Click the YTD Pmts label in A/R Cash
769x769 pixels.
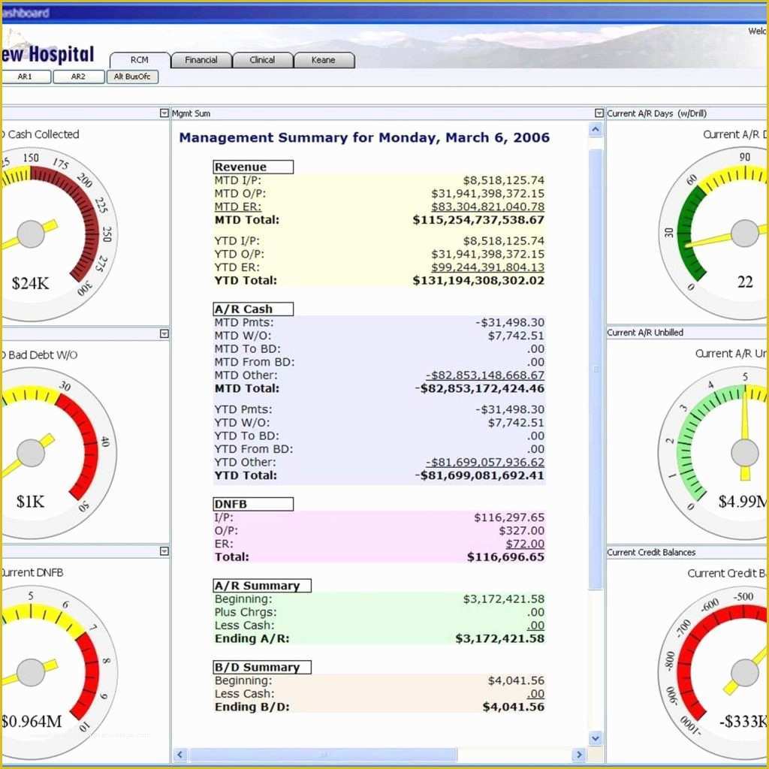(x=243, y=409)
